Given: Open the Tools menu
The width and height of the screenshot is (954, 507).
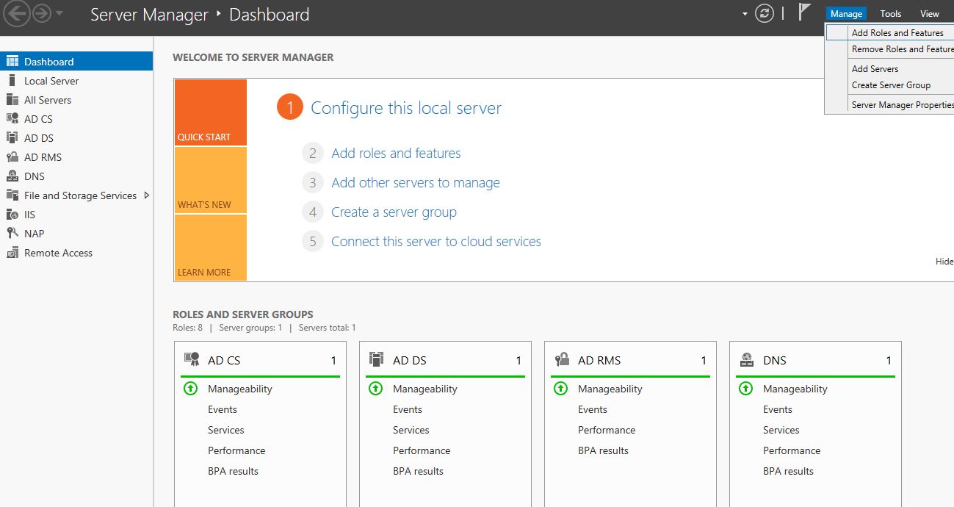Looking at the screenshot, I should tap(891, 13).
